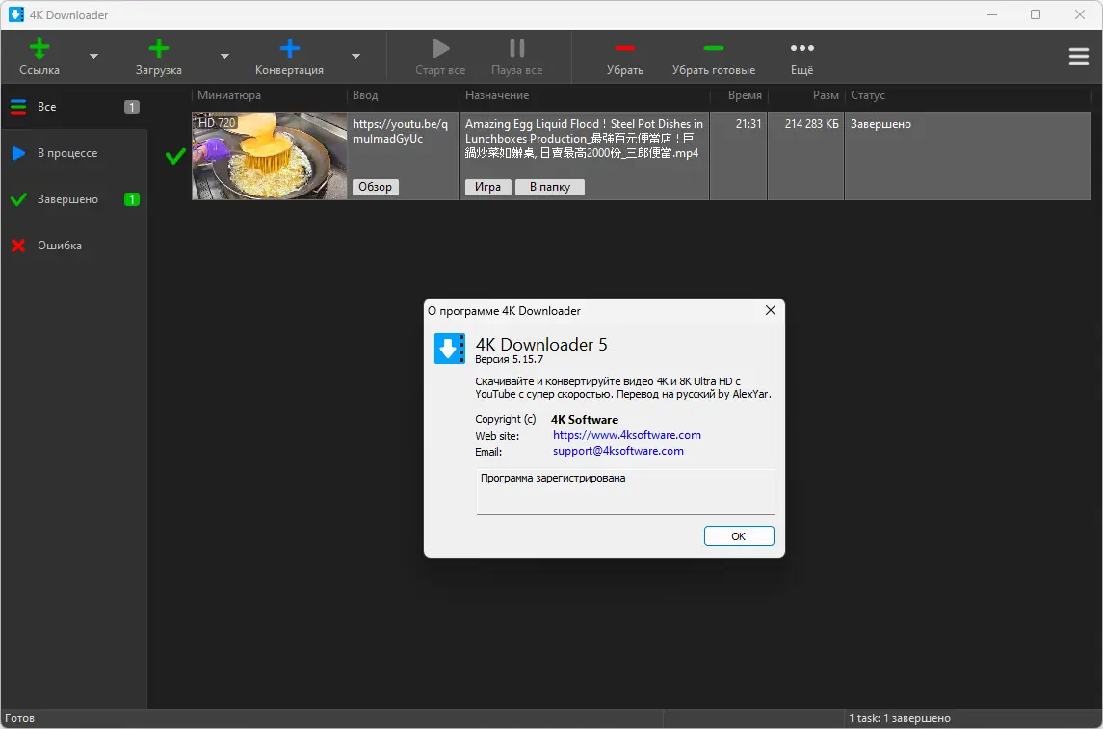Select the Все filter in sidebar

point(74,107)
